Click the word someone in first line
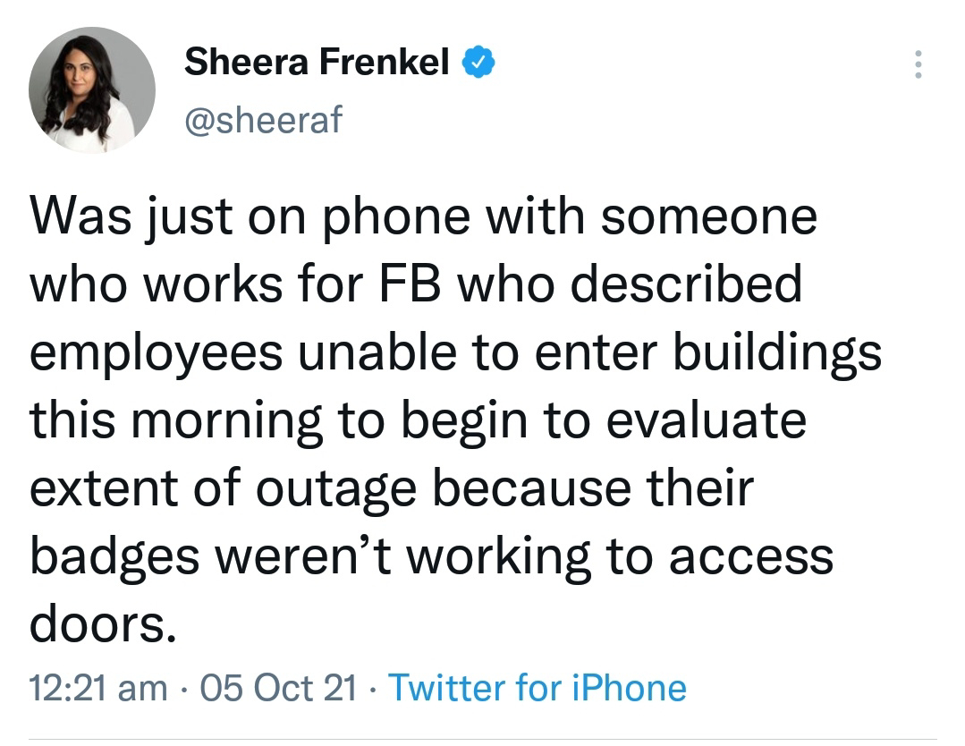 pos(709,218)
